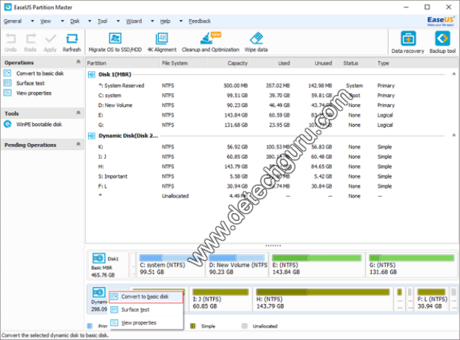Screen dimensions: 460x340
Task: Choose Convert to basic disk in context menu
Action: coord(145,297)
